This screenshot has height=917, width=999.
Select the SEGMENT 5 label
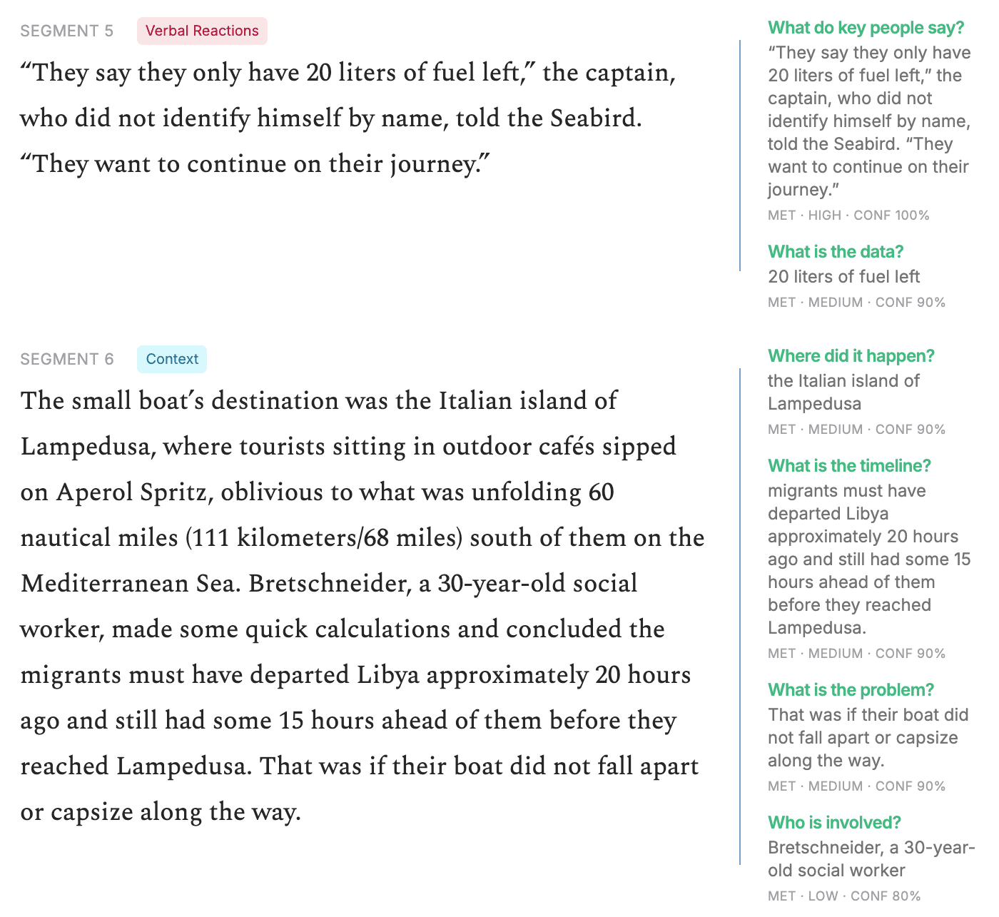67,31
